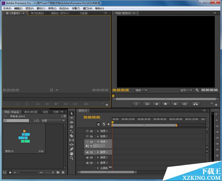Open Program monitor wrench settings
Screen dimensions: 222x181
(197, 90)
